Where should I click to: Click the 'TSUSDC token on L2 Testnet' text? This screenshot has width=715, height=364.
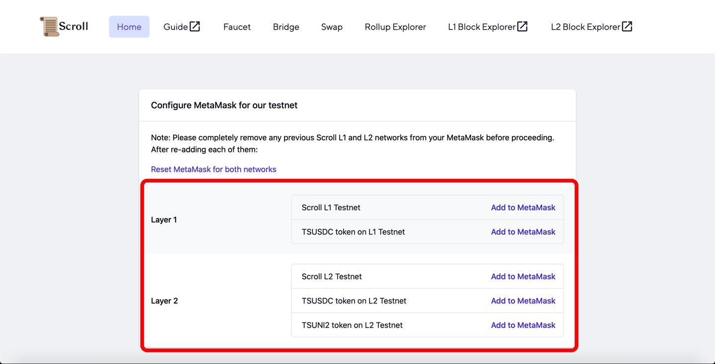[x=354, y=301]
